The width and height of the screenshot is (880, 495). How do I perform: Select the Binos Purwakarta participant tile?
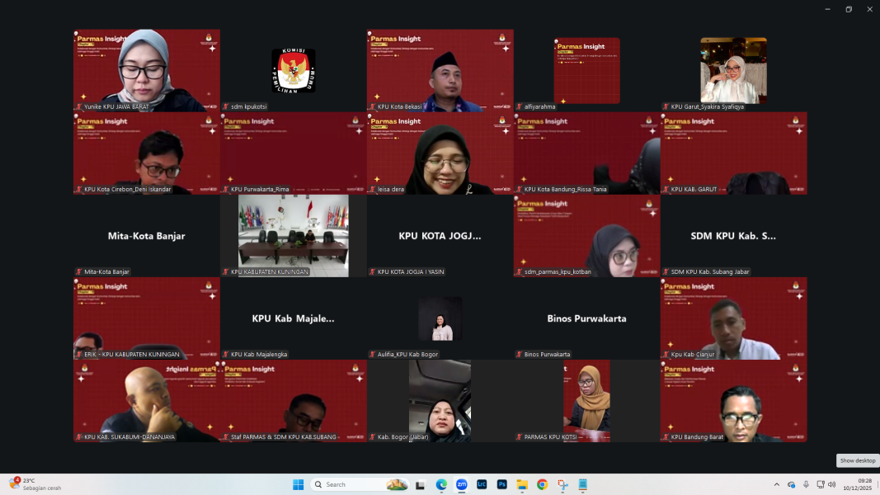(586, 318)
